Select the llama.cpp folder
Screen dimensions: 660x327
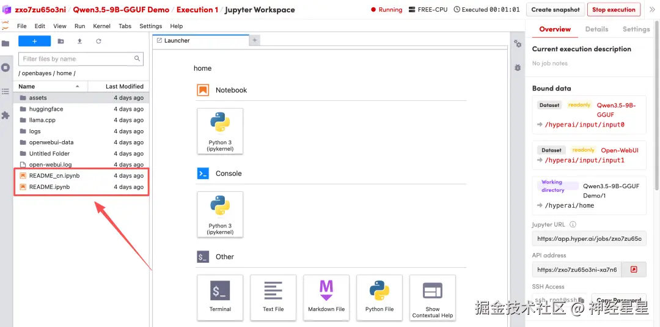coord(81,120)
